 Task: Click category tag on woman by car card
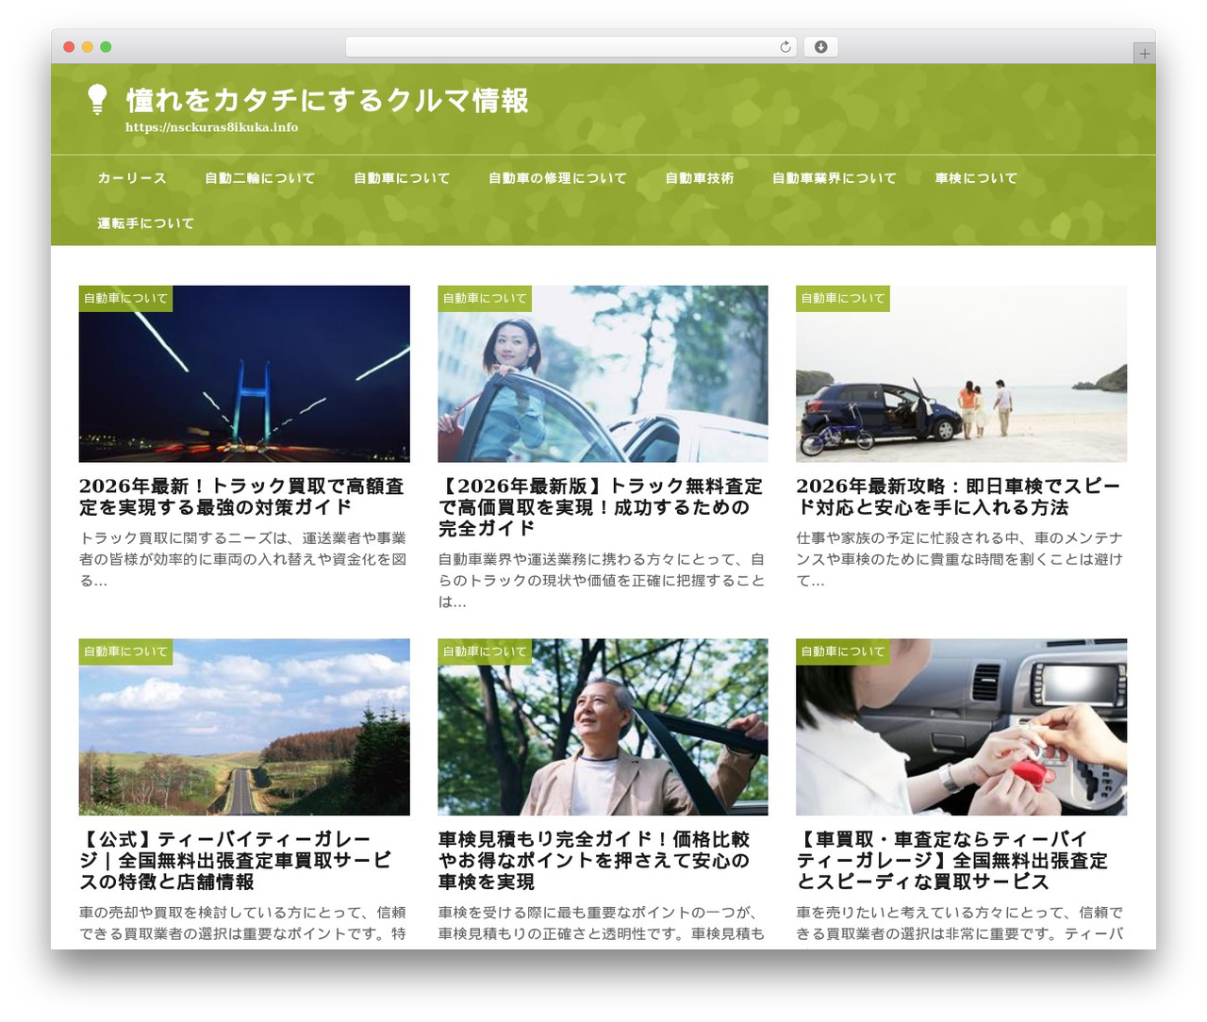pyautogui.click(x=485, y=299)
